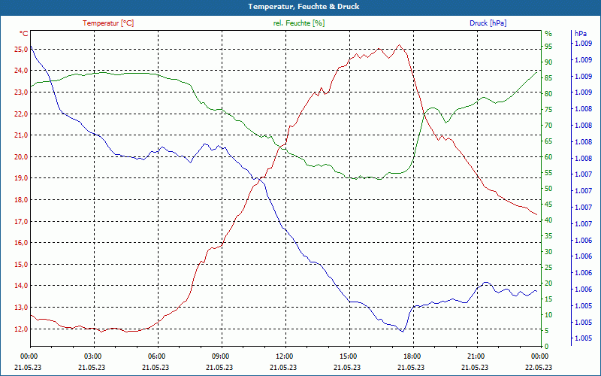Click the chart title 'Temperatur, Feuchte & Druck'
The width and height of the screenshot is (601, 376).
304,7
